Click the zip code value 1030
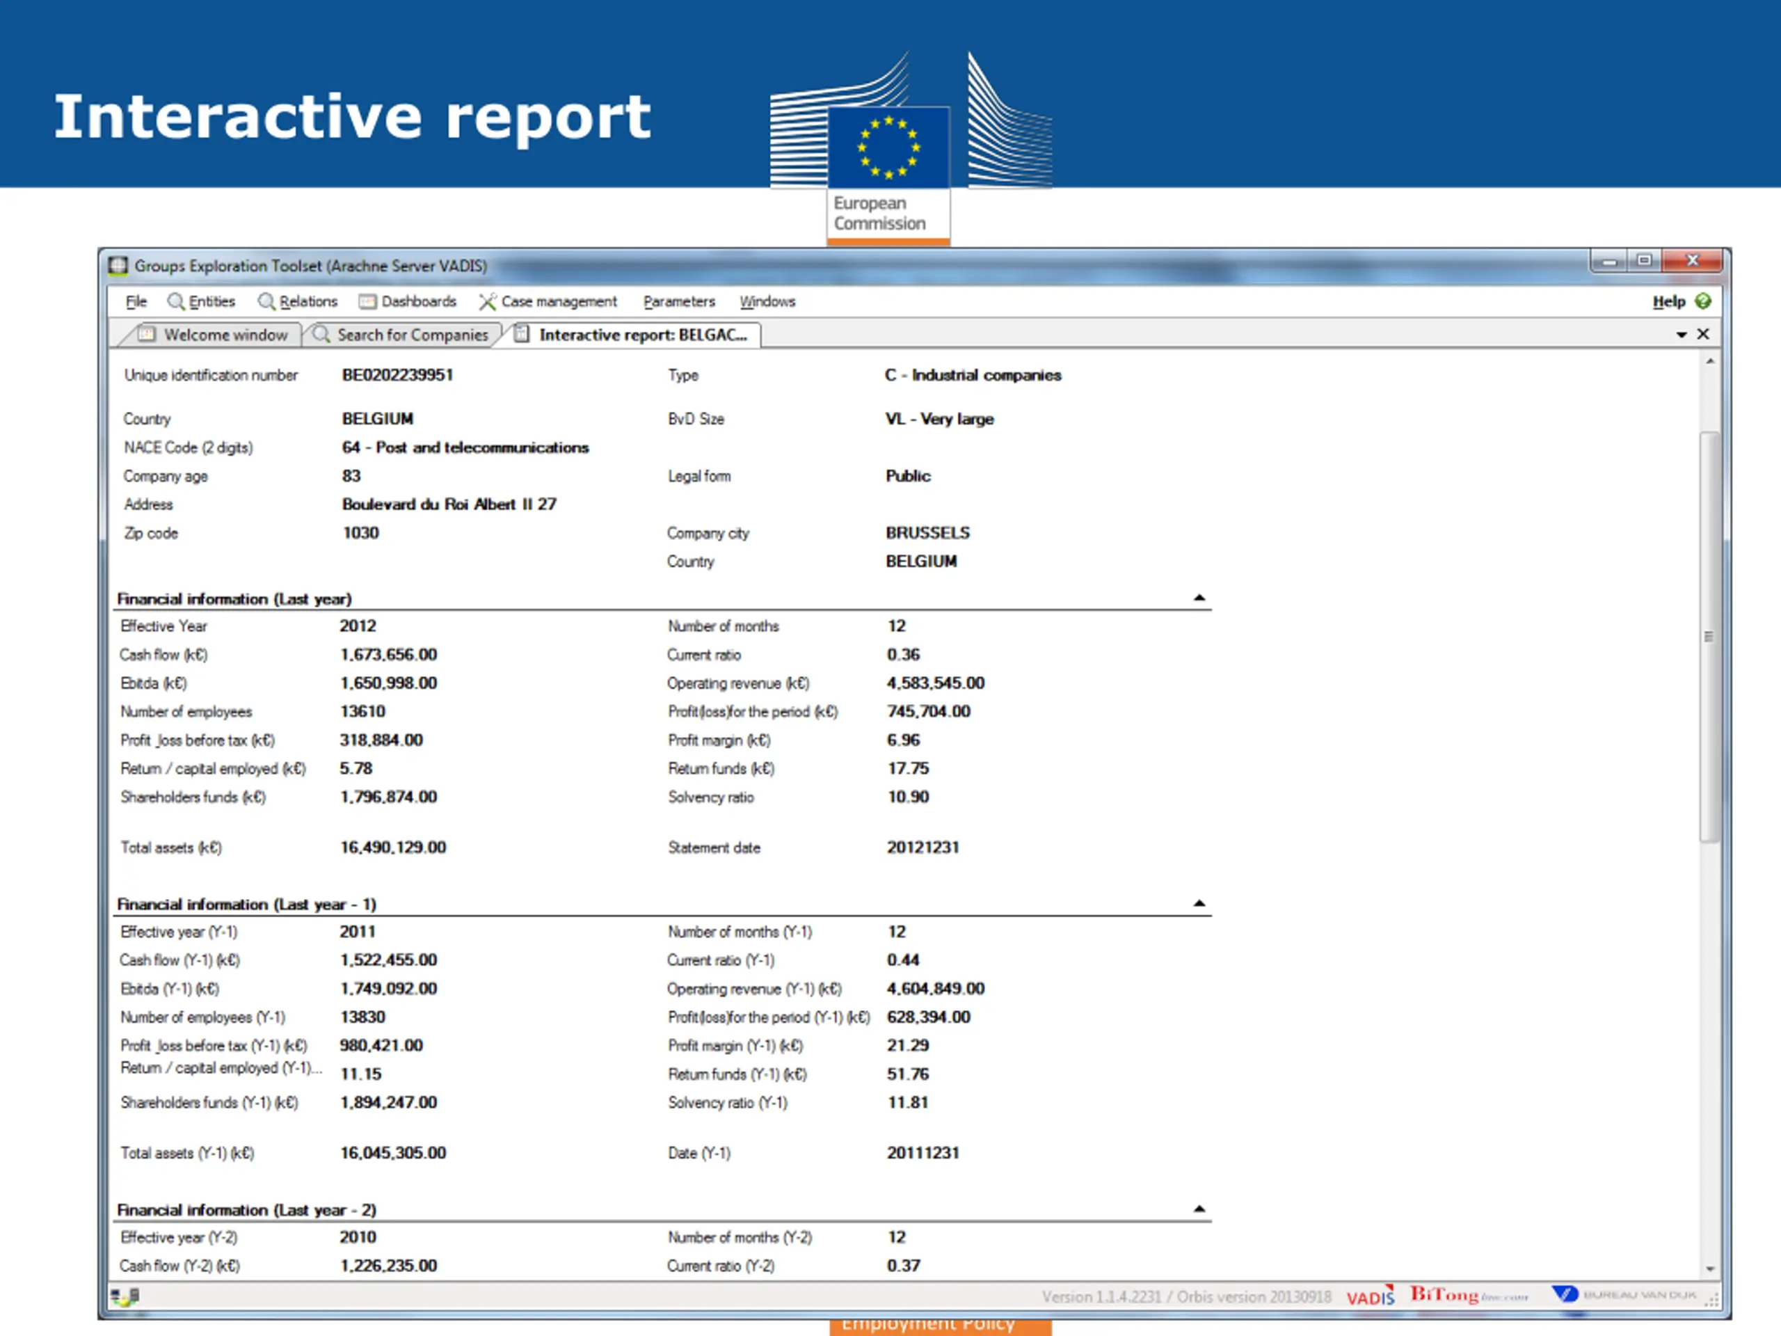The width and height of the screenshot is (1781, 1336). (x=360, y=532)
